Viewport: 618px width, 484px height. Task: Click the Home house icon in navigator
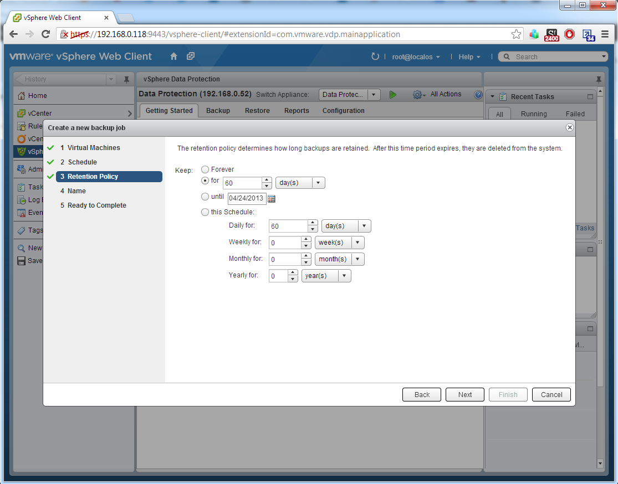pyautogui.click(x=21, y=96)
